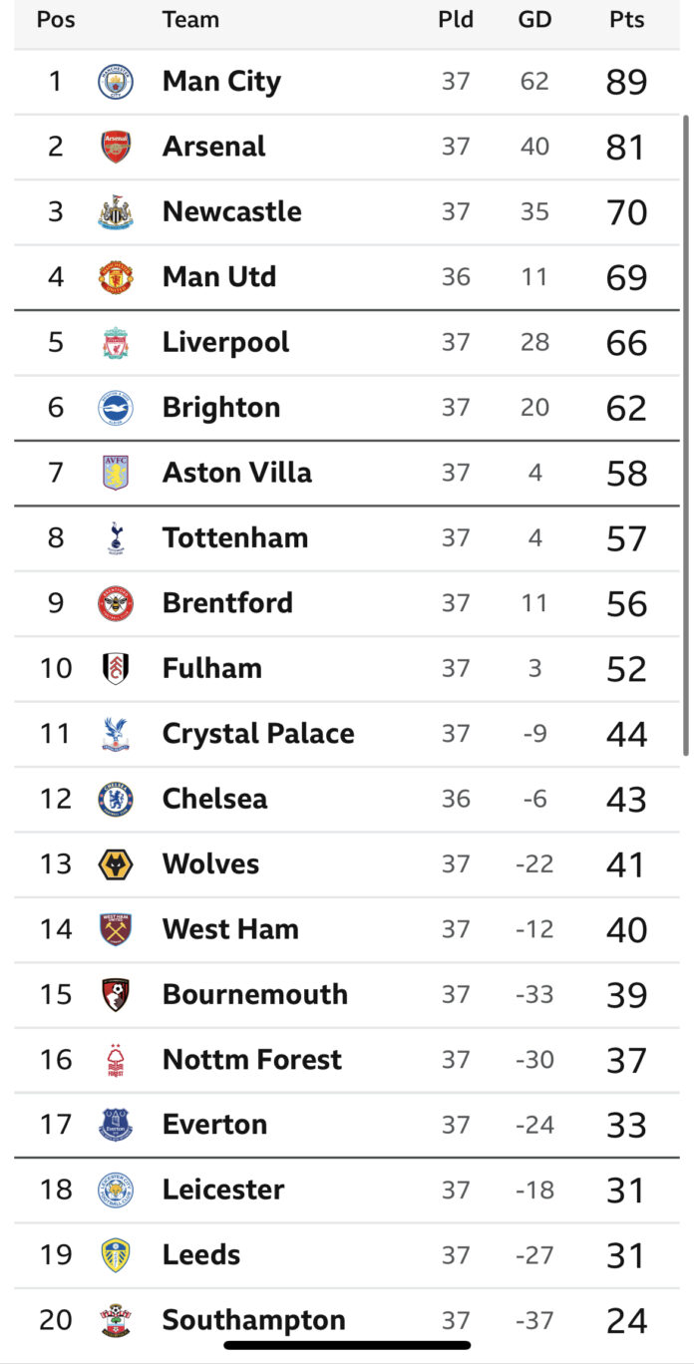Click the Pts column header
This screenshot has height=1364, width=694.
pyautogui.click(x=627, y=20)
